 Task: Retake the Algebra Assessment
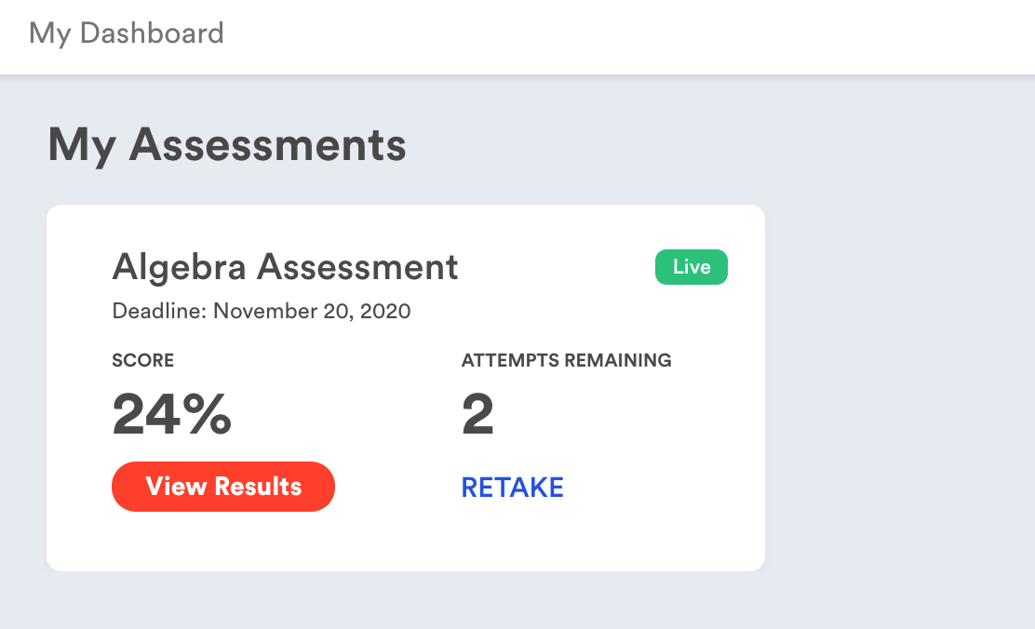tap(513, 487)
